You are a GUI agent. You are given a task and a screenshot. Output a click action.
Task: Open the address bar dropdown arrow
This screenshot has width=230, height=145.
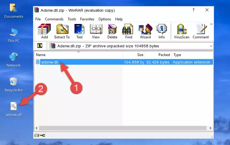211,46
